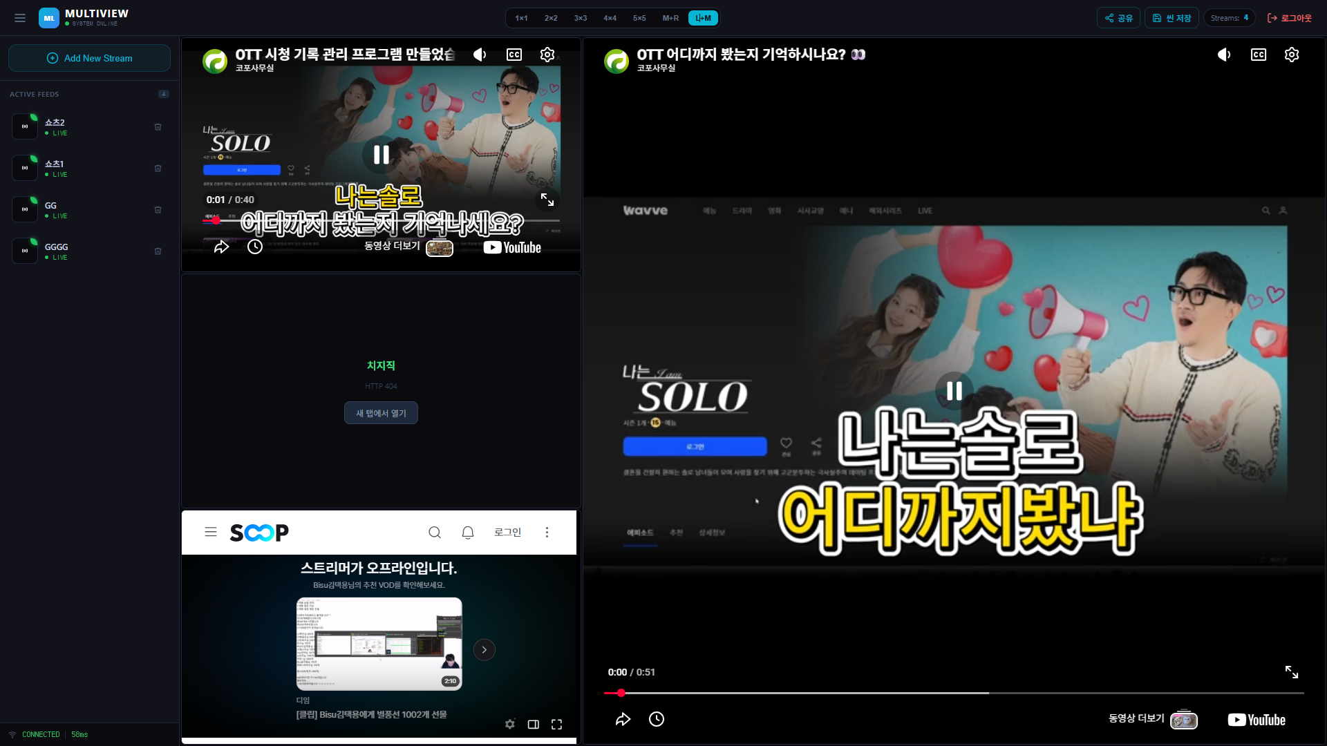Click the 쇼츠2 broadcast icon
Viewport: 1327px width, 746px height.
25,126
